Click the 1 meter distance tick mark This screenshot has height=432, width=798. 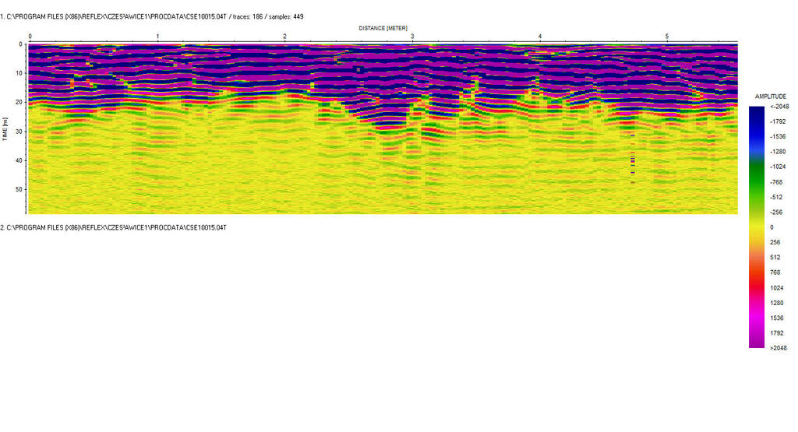[157, 37]
